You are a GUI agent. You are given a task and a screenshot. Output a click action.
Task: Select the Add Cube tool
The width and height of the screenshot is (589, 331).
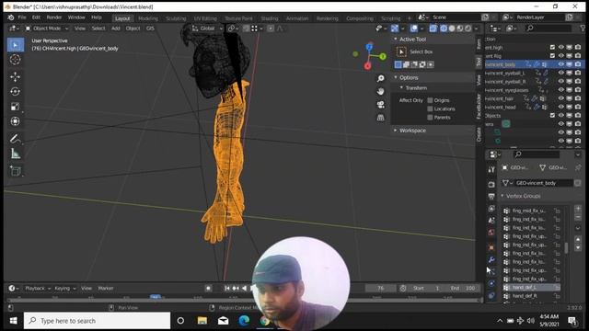click(16, 171)
